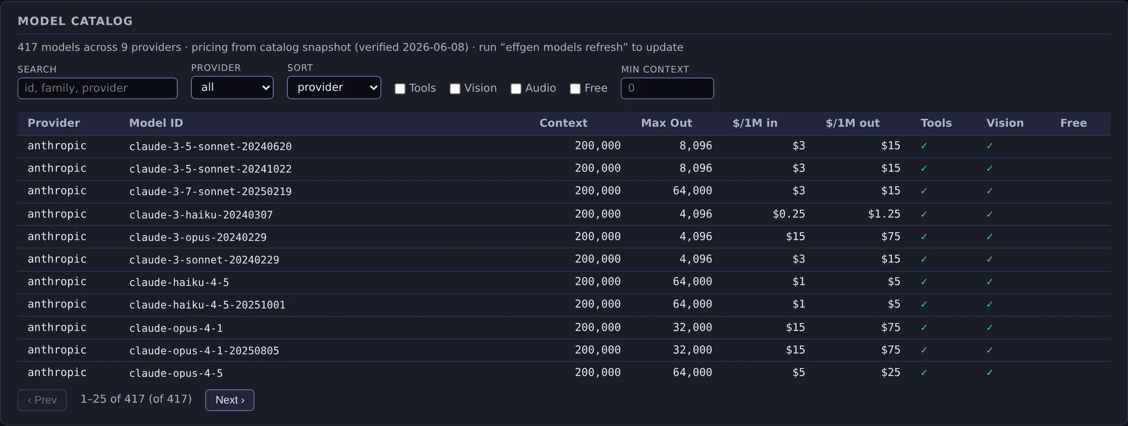Click the 1–25 of 417 pagination text
The height and width of the screenshot is (426, 1128).
pos(136,399)
